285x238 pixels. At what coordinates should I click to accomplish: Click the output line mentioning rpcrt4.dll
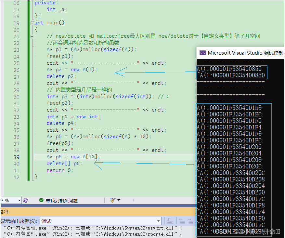pos(93,234)
